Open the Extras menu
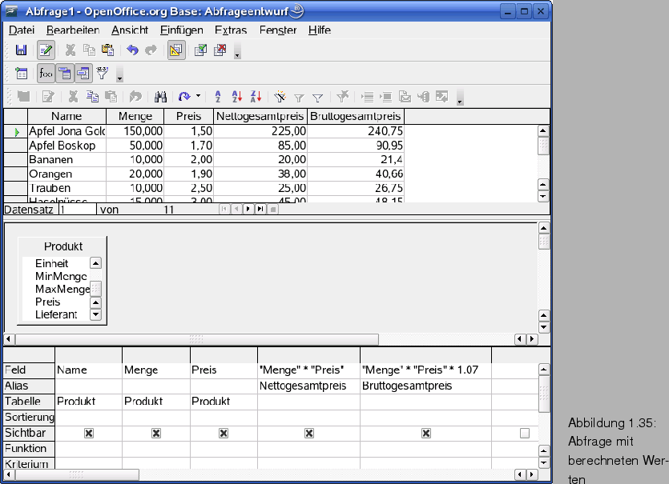 click(x=231, y=30)
